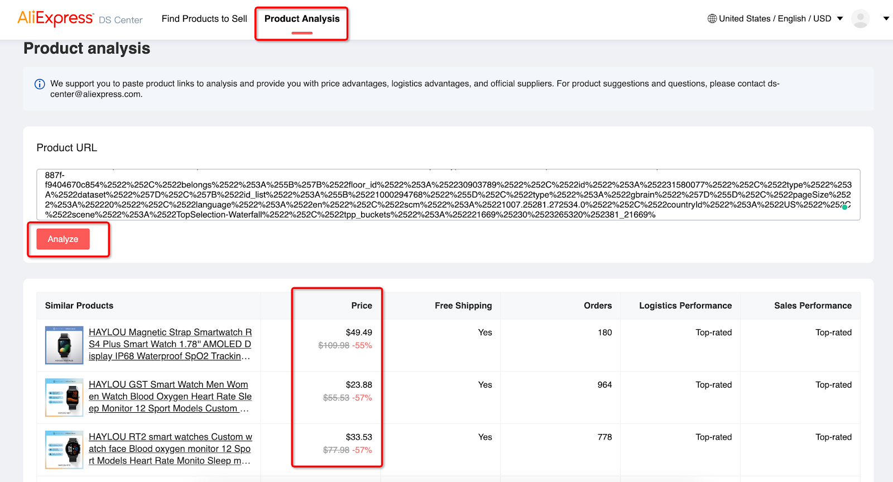The image size is (893, 482).
Task: Open the HAYLOU Magnetic Strap Smartwatch RS4 Plus link
Action: click(170, 344)
